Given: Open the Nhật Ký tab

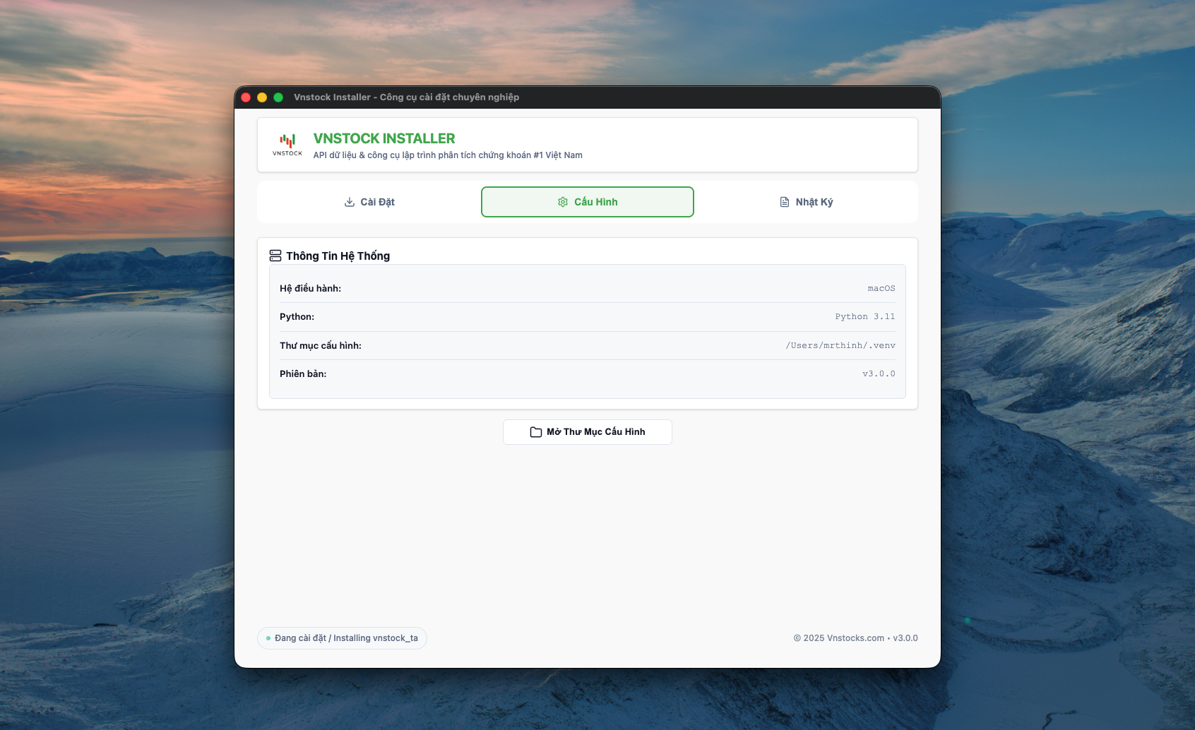Looking at the screenshot, I should pyautogui.click(x=806, y=202).
